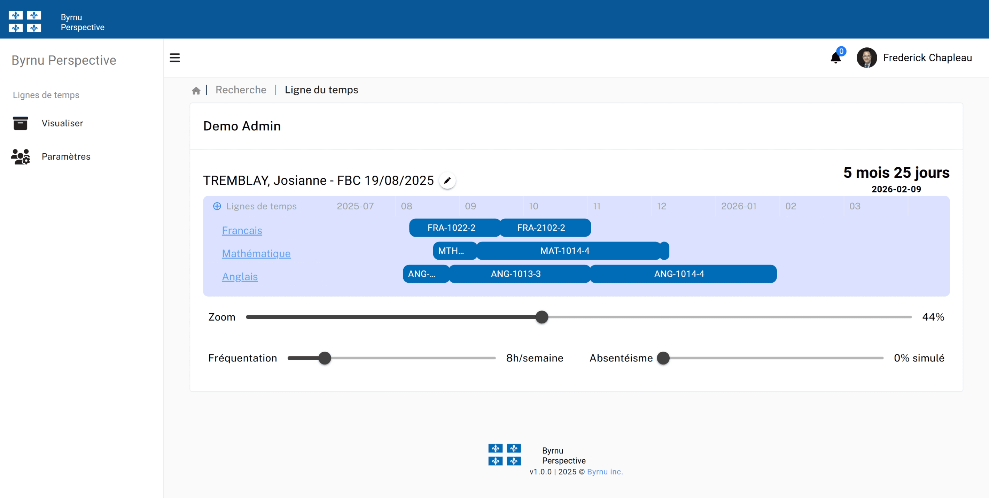The height and width of the screenshot is (498, 989).
Task: Click the Fréquentation slider handle
Action: coord(325,358)
